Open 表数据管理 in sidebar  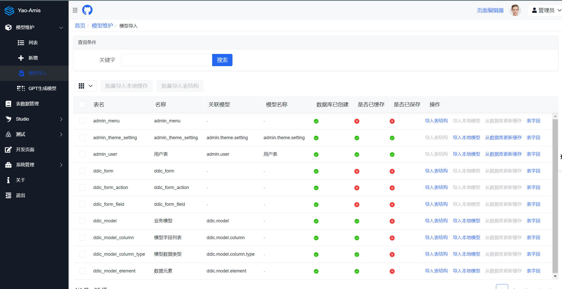34,104
